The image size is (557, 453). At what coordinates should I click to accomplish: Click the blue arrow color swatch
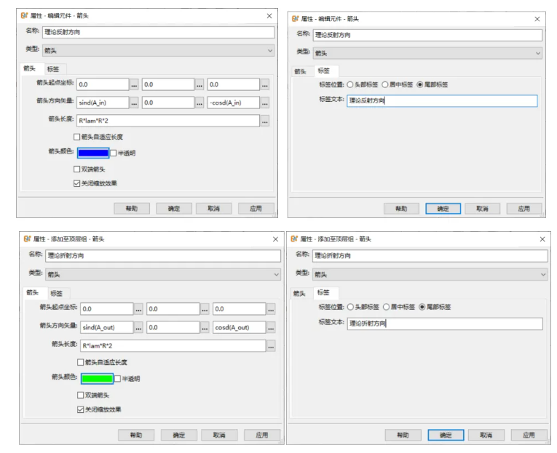coord(92,153)
